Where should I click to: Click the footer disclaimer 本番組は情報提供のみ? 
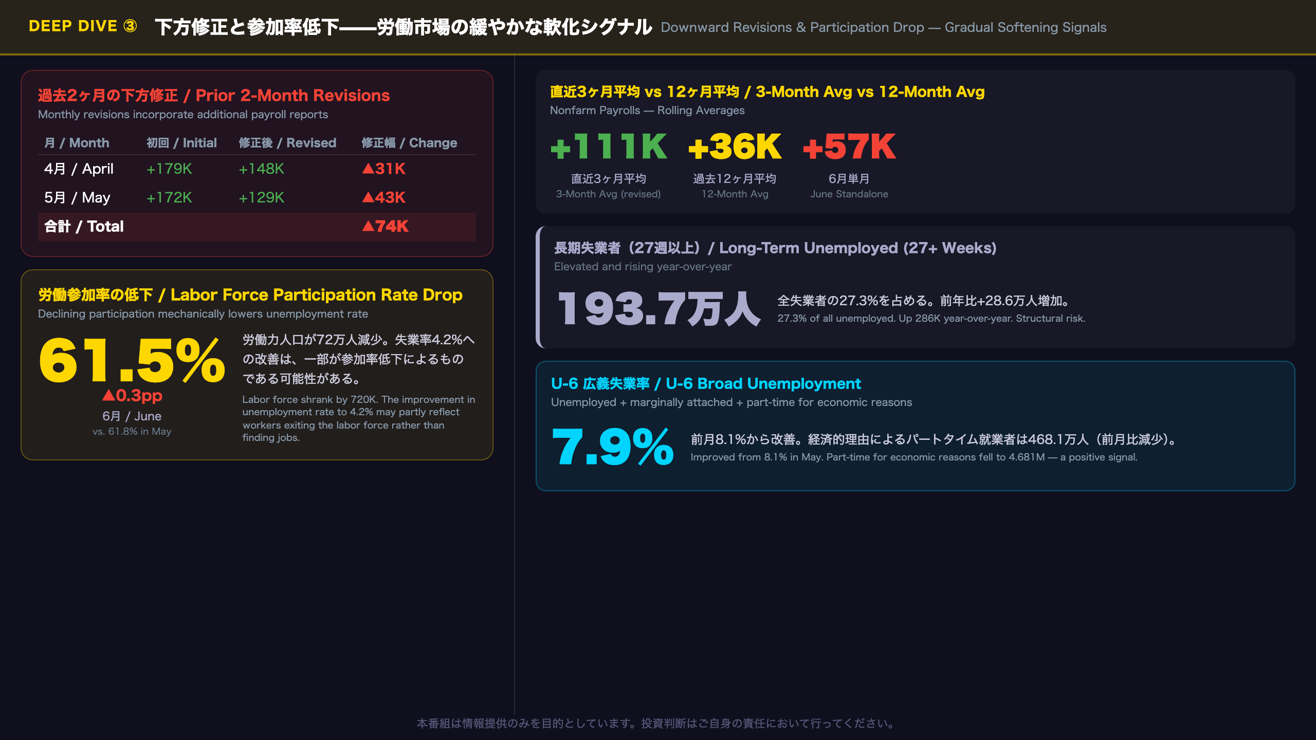point(657,724)
